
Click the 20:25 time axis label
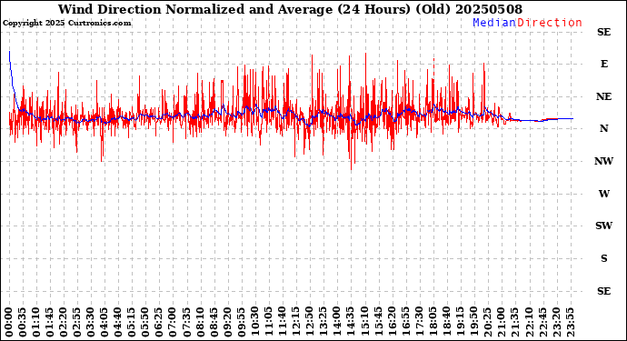[x=487, y=322]
